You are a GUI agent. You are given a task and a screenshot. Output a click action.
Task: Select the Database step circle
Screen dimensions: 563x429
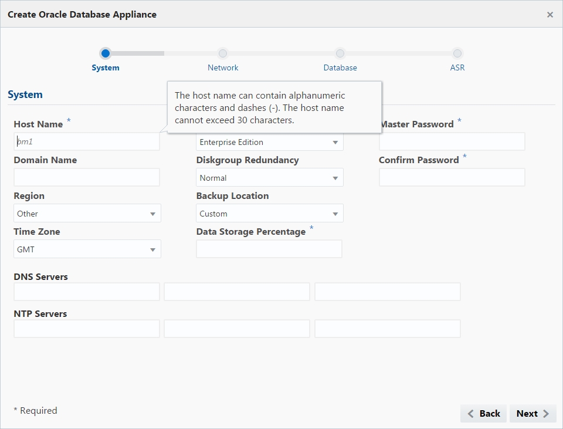(x=340, y=53)
